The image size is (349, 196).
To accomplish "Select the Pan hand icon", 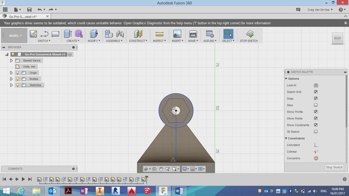I will pyautogui.click(x=161, y=169).
